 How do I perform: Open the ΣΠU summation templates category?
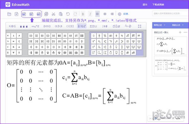(93, 26)
